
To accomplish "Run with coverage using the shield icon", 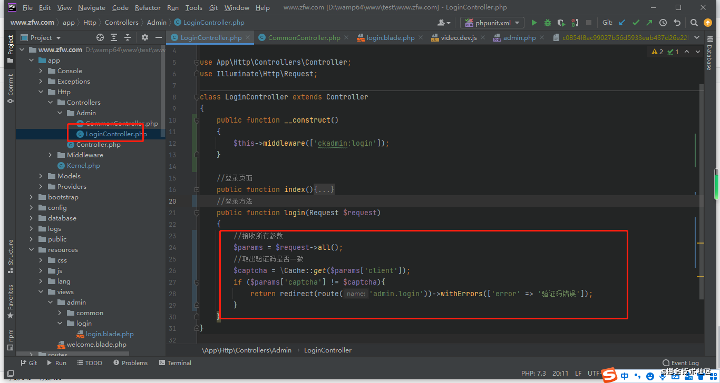I will point(561,23).
